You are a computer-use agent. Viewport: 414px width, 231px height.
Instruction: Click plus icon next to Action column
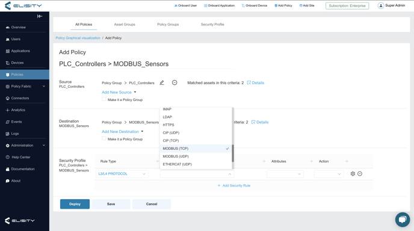click(x=347, y=161)
